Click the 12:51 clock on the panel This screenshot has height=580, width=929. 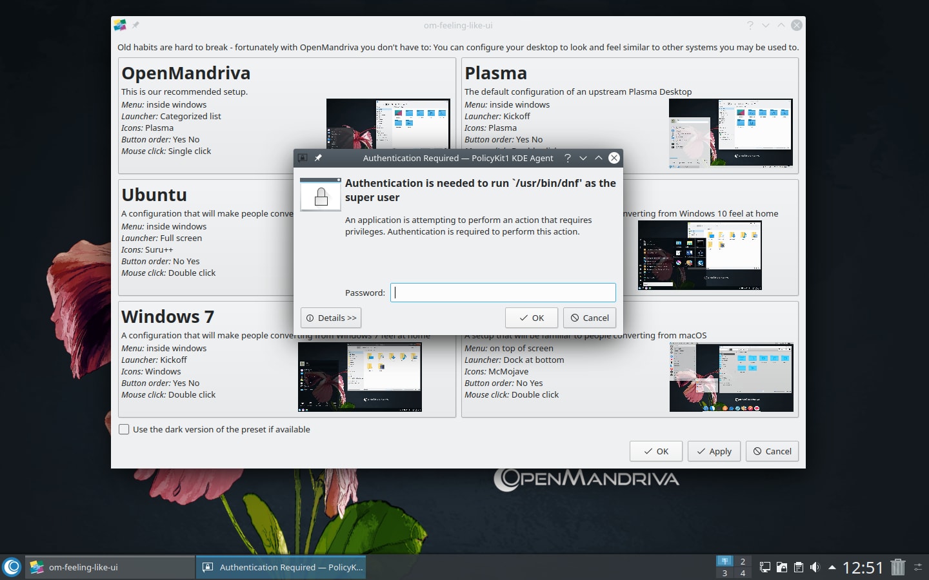pos(863,568)
